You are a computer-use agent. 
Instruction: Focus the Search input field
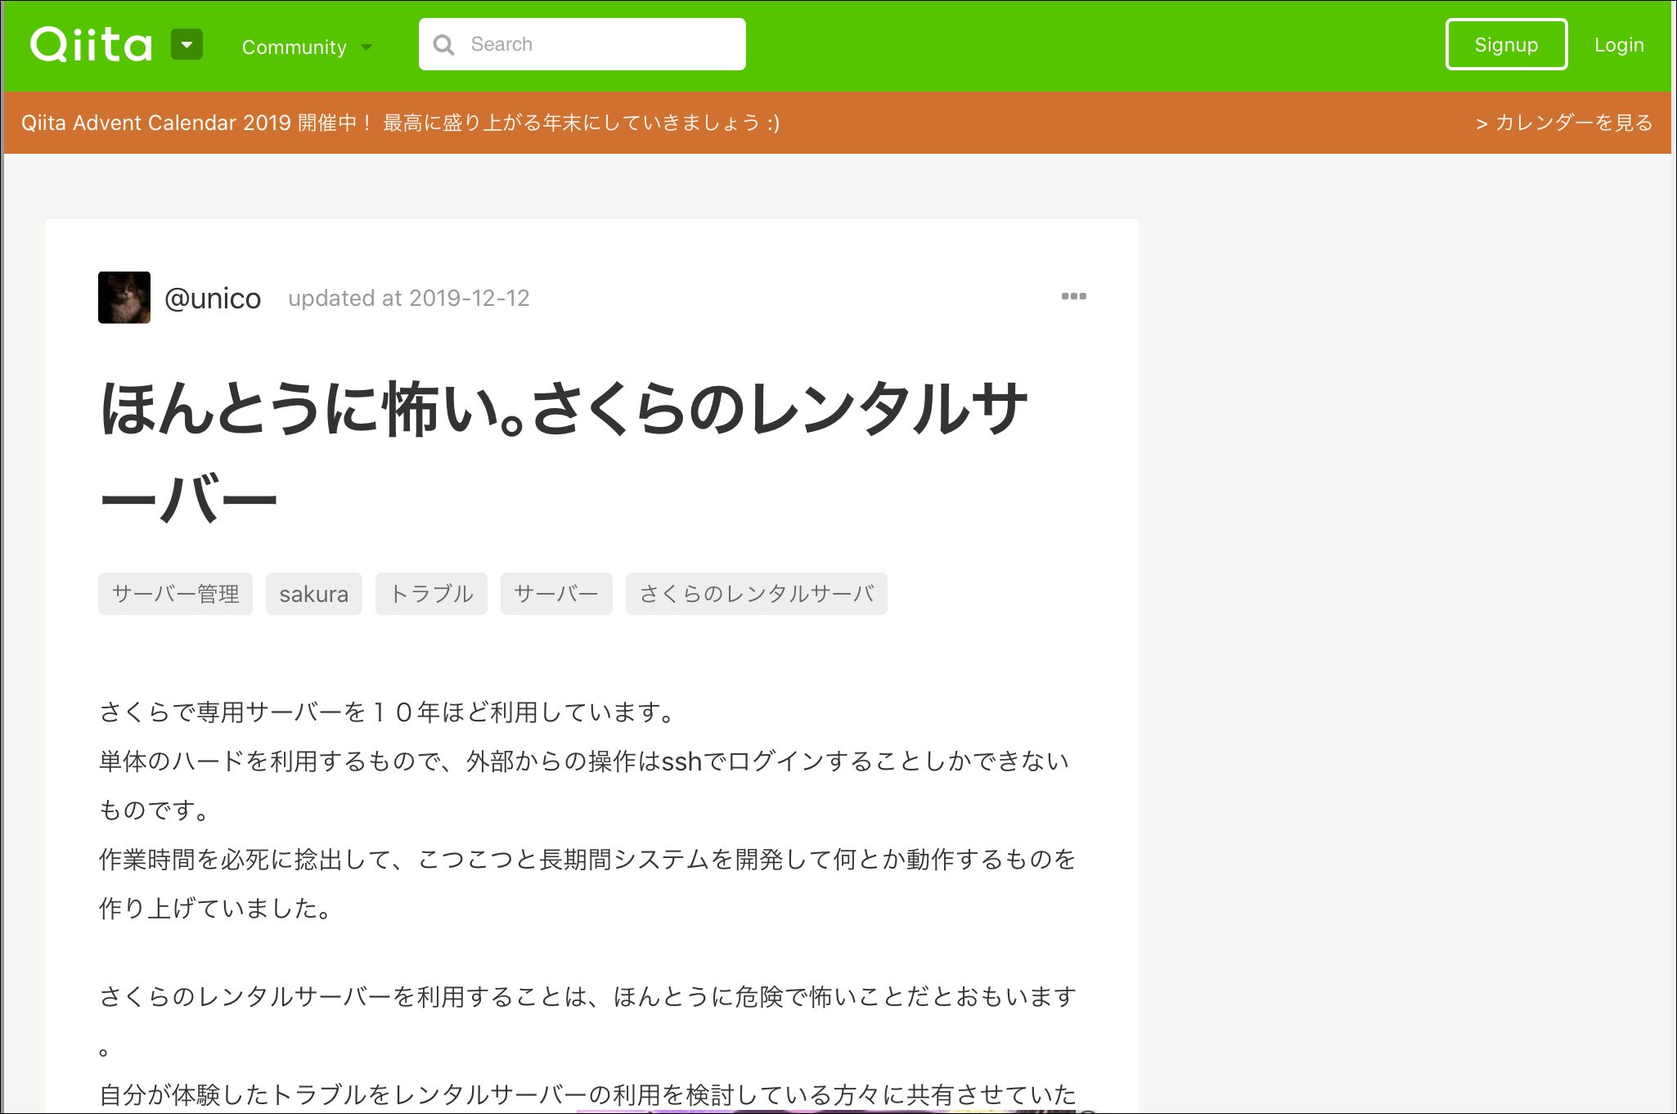582,44
